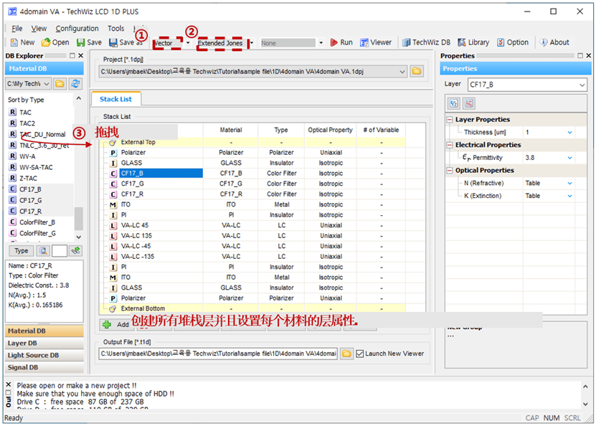Open the Configuration menu
The width and height of the screenshot is (596, 426).
click(77, 29)
